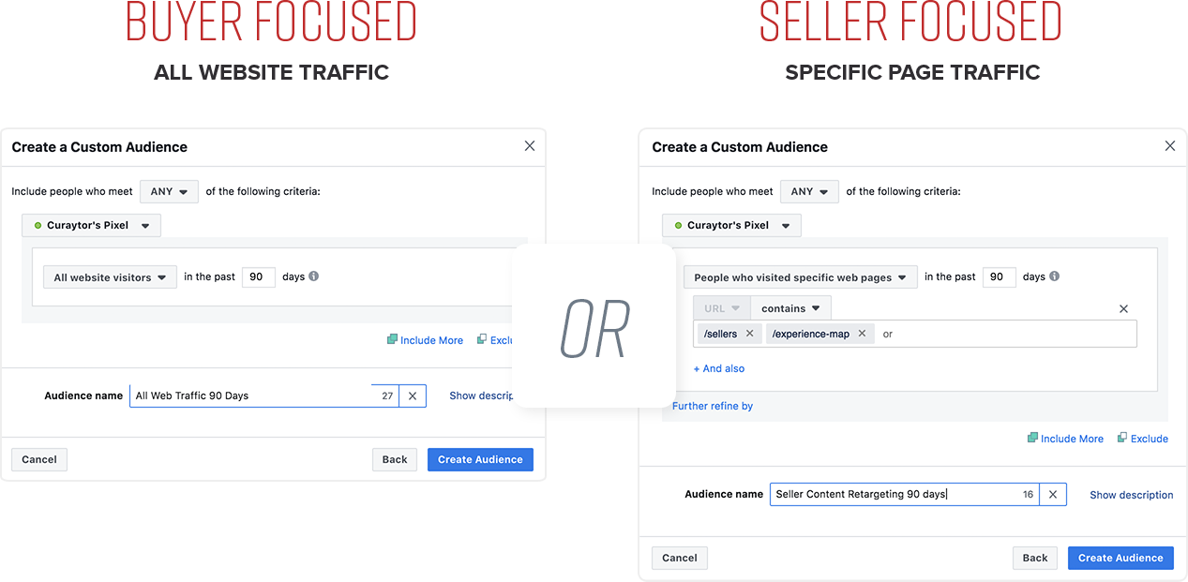
Task: Click info icon beside days in right dialog
Action: [x=1055, y=276]
